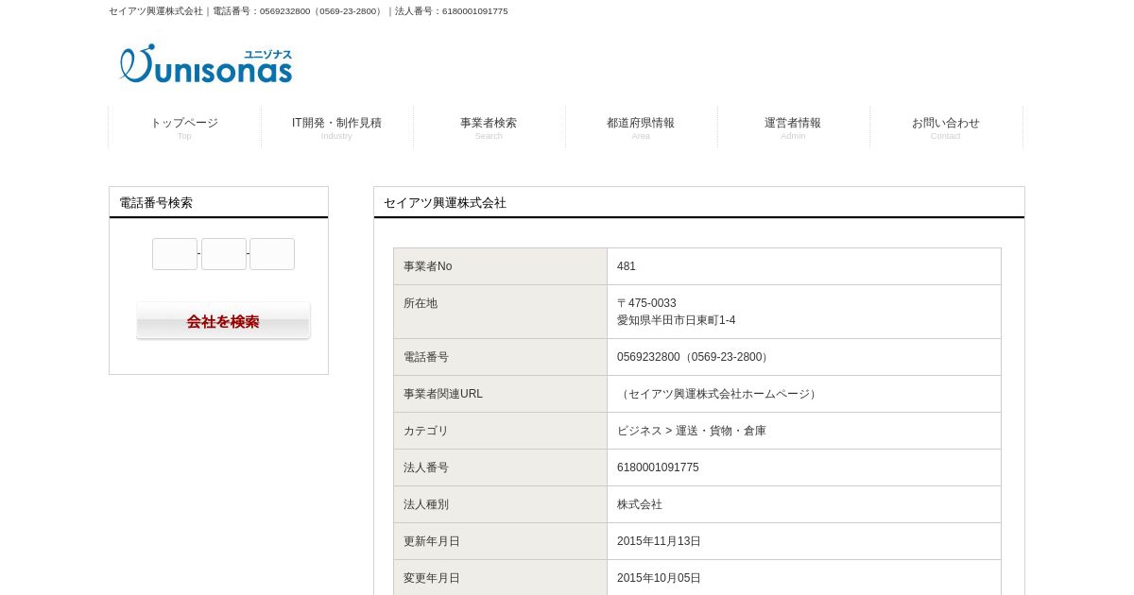Image resolution: width=1134 pixels, height=595 pixels.
Task: Click the 変更年月日 row label
Action: (x=432, y=578)
